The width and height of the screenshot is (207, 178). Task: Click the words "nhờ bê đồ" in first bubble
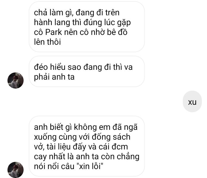point(109,32)
